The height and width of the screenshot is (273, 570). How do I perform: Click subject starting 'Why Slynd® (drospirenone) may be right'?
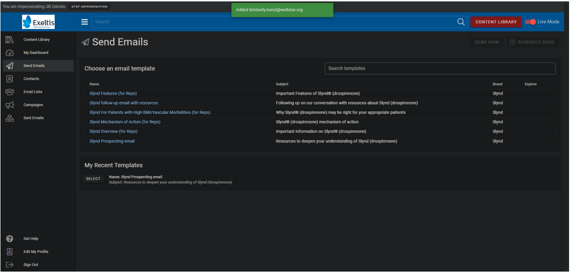(341, 112)
